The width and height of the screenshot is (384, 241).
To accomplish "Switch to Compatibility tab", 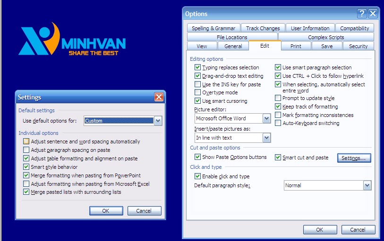I will [354, 28].
